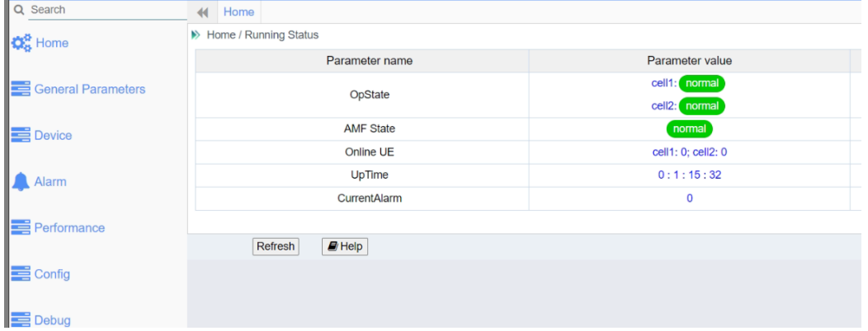
Task: Focus the Search text field
Action: [x=99, y=11]
